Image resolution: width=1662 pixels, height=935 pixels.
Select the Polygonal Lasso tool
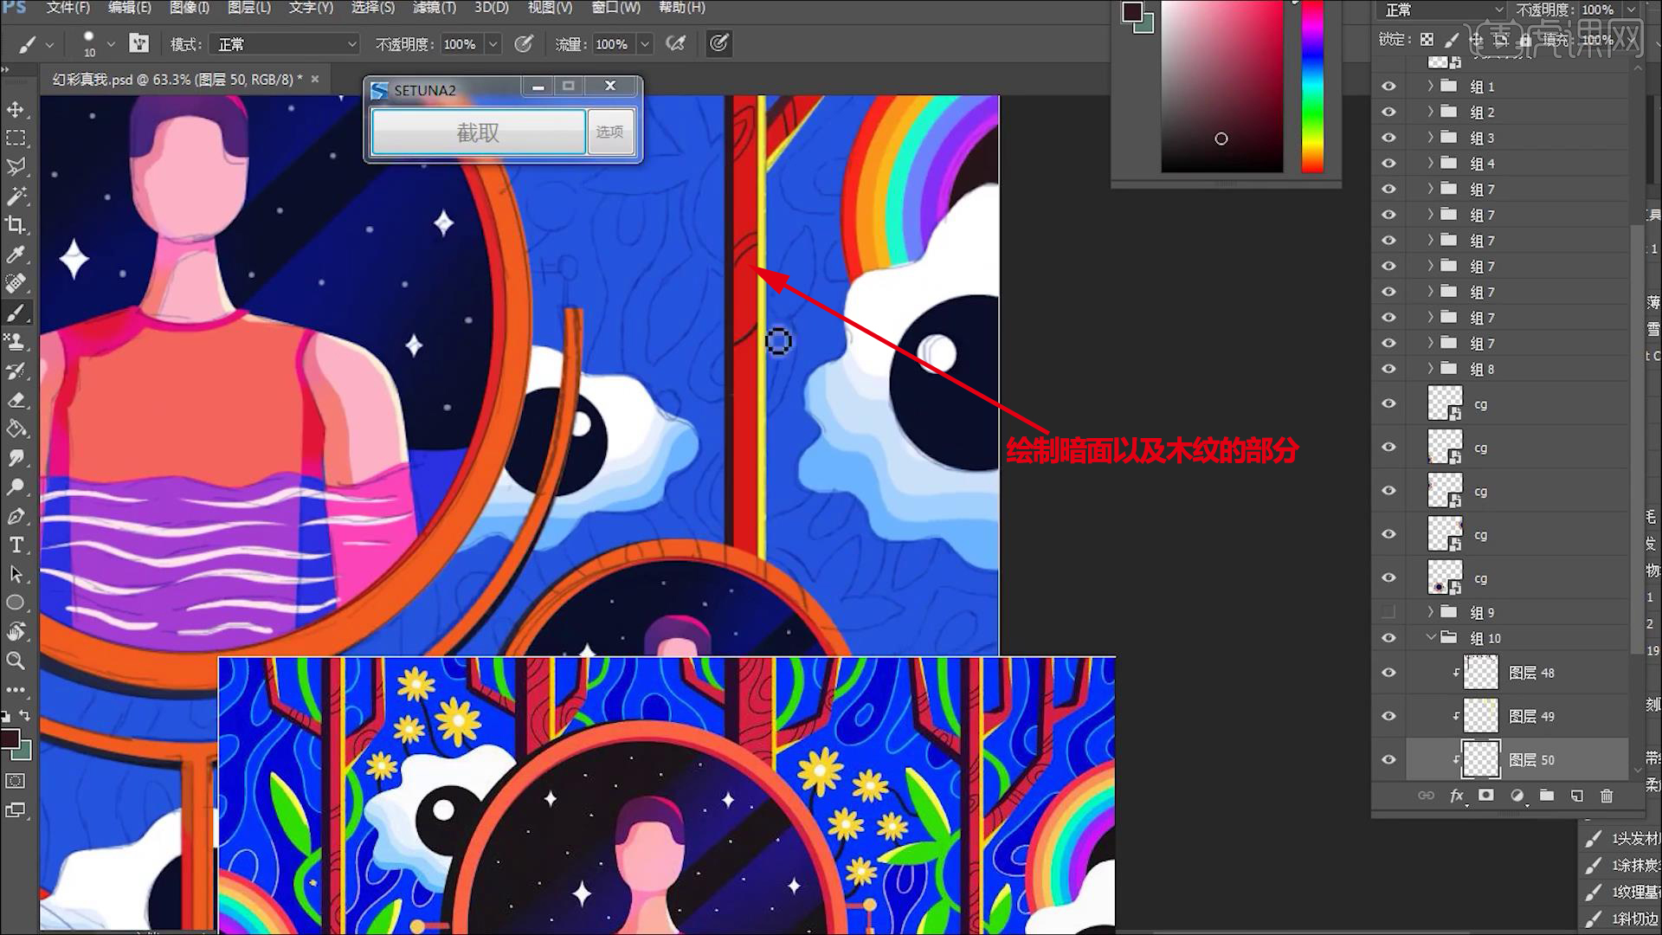coord(16,167)
